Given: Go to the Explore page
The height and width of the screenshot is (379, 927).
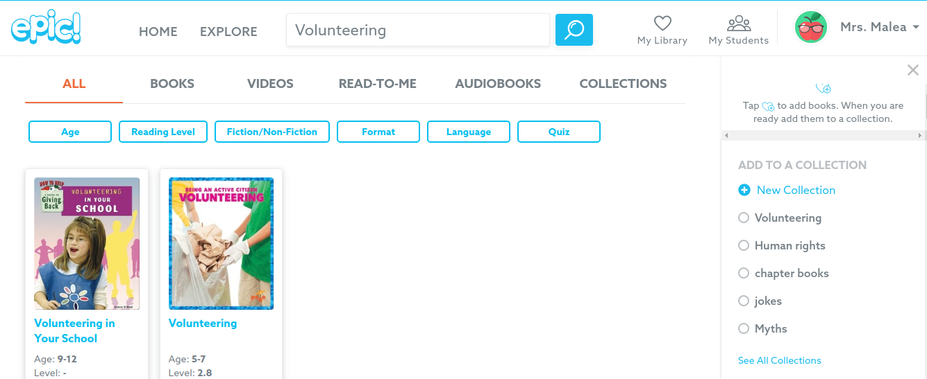Looking at the screenshot, I should point(228,32).
